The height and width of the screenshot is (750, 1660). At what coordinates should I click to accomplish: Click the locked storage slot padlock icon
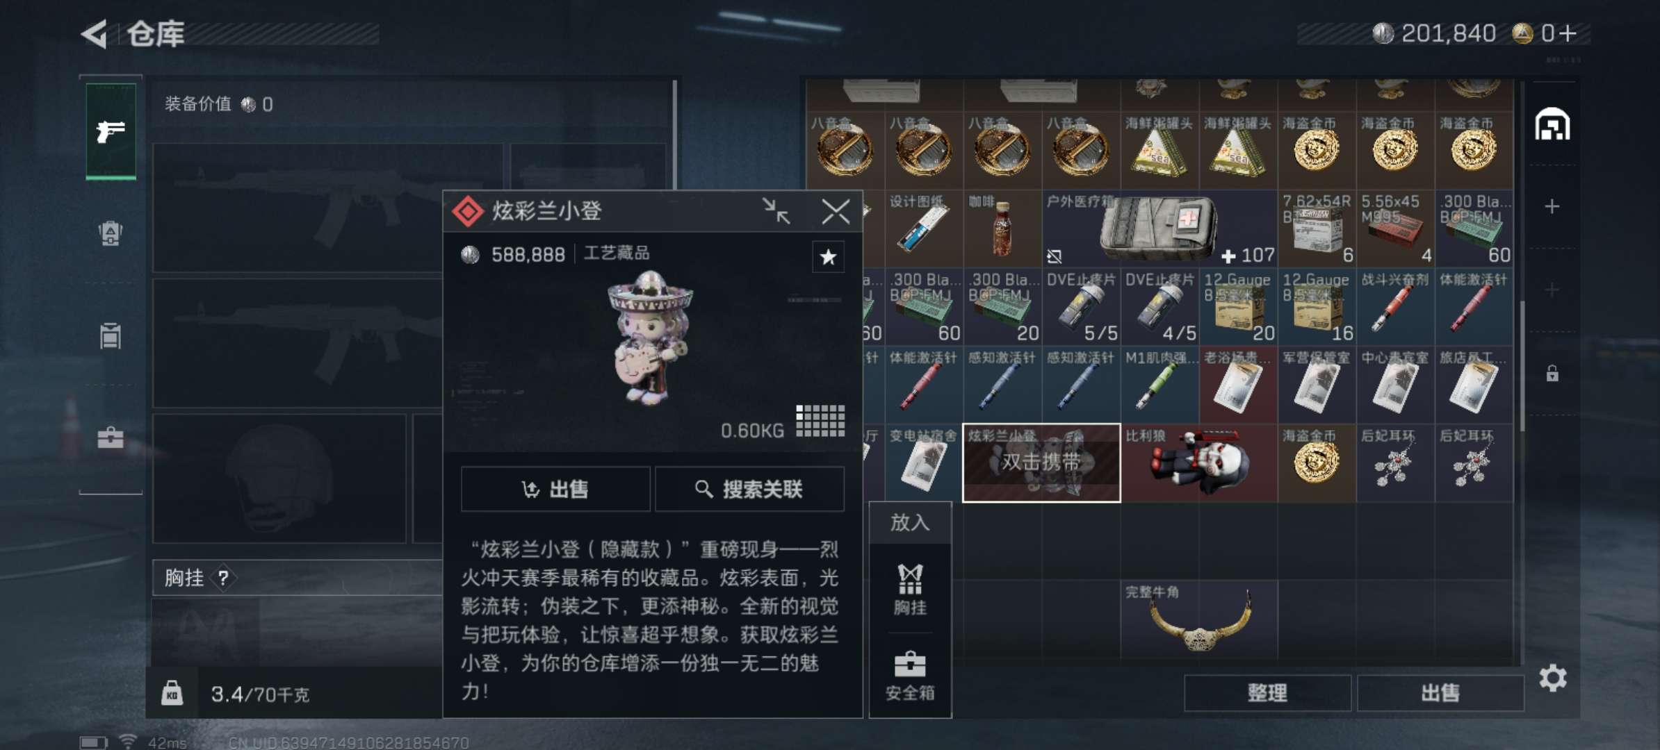click(1552, 374)
